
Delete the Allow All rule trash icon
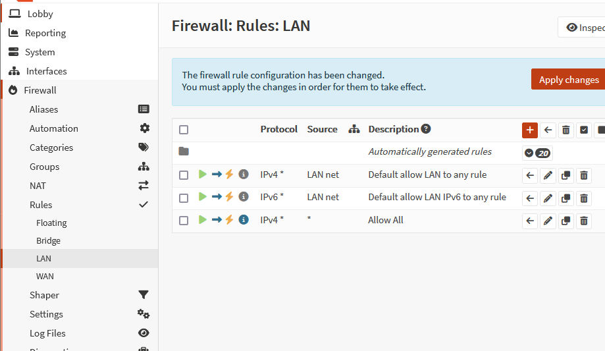pos(583,221)
